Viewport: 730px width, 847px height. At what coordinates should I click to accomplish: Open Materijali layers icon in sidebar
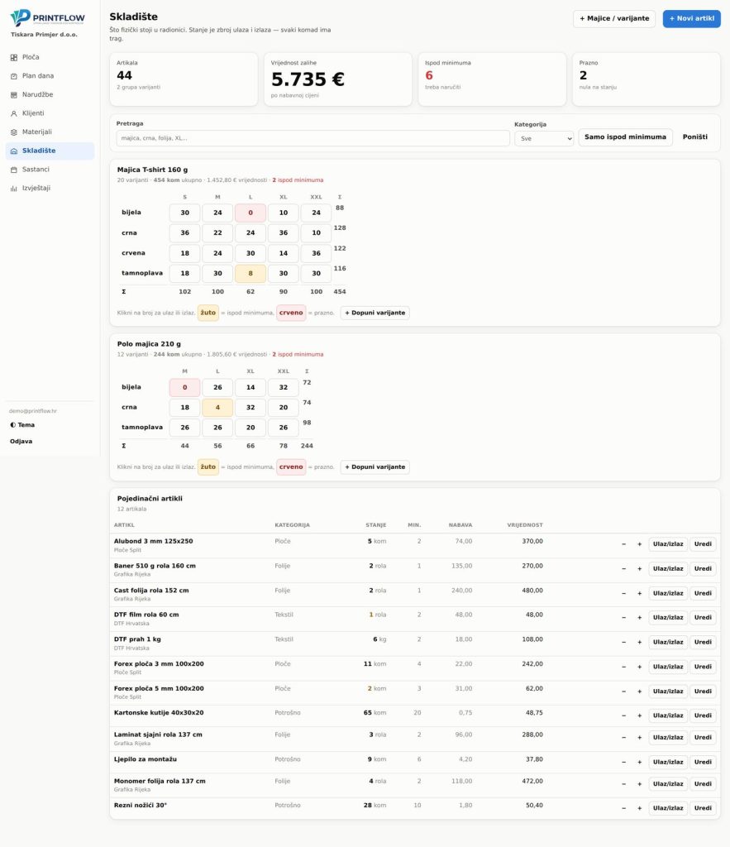click(x=14, y=132)
